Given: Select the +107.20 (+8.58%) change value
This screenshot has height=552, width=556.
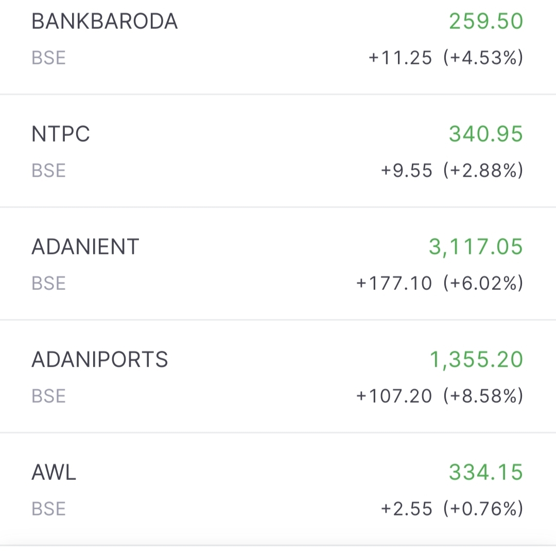Looking at the screenshot, I should (439, 396).
